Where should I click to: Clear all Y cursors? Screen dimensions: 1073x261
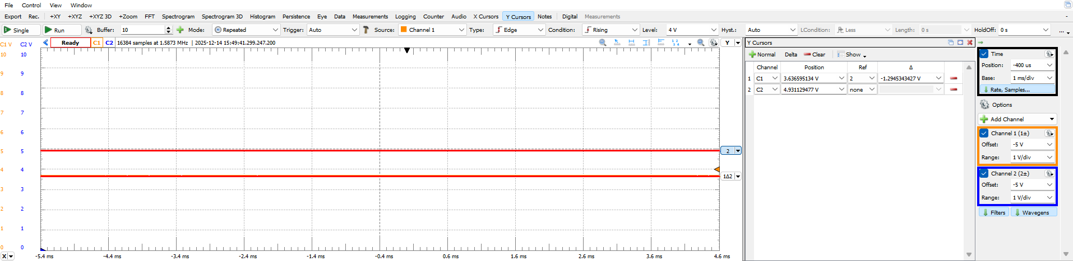tap(815, 55)
